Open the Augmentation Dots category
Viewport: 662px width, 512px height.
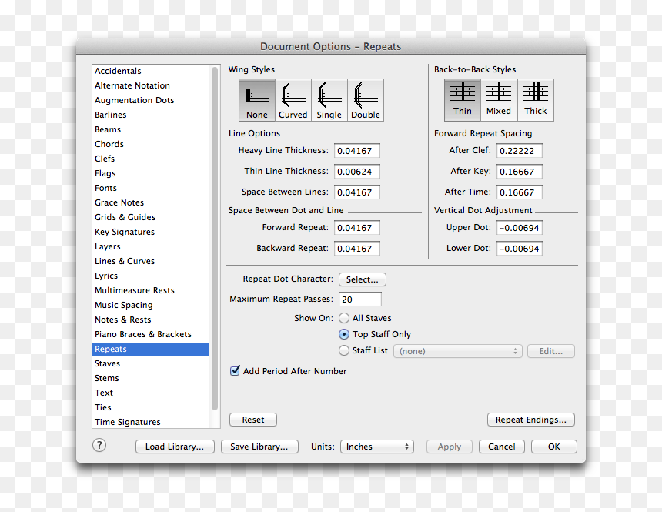tap(150, 100)
